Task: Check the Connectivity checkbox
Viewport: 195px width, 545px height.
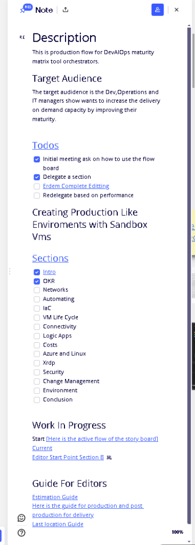Action: pyautogui.click(x=37, y=327)
